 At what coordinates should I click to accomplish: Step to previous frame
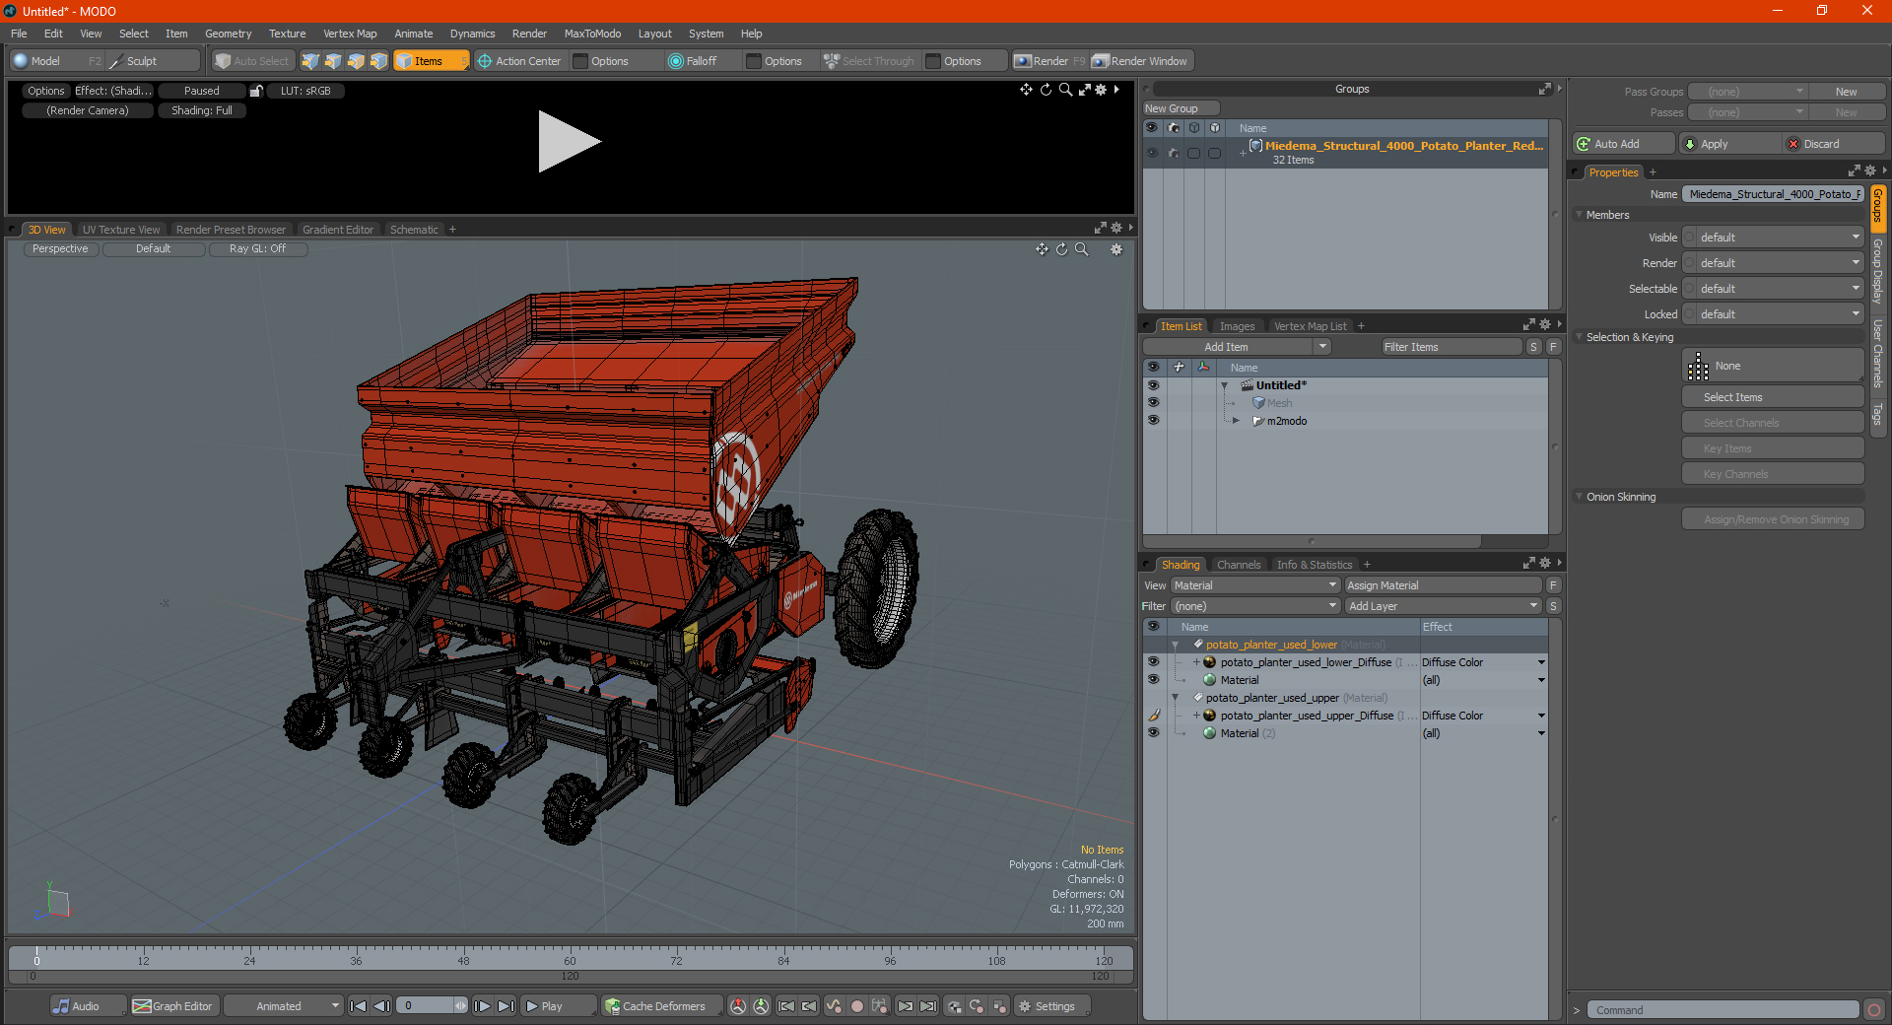click(x=381, y=1006)
